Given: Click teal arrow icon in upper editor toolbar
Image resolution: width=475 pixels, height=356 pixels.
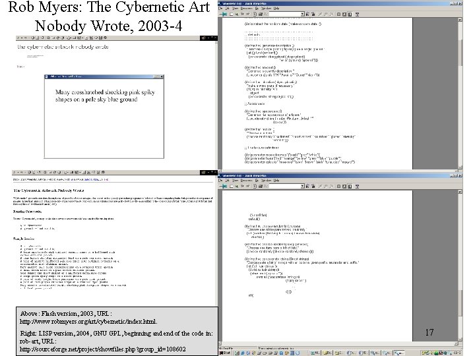Looking at the screenshot, I should point(224,15).
